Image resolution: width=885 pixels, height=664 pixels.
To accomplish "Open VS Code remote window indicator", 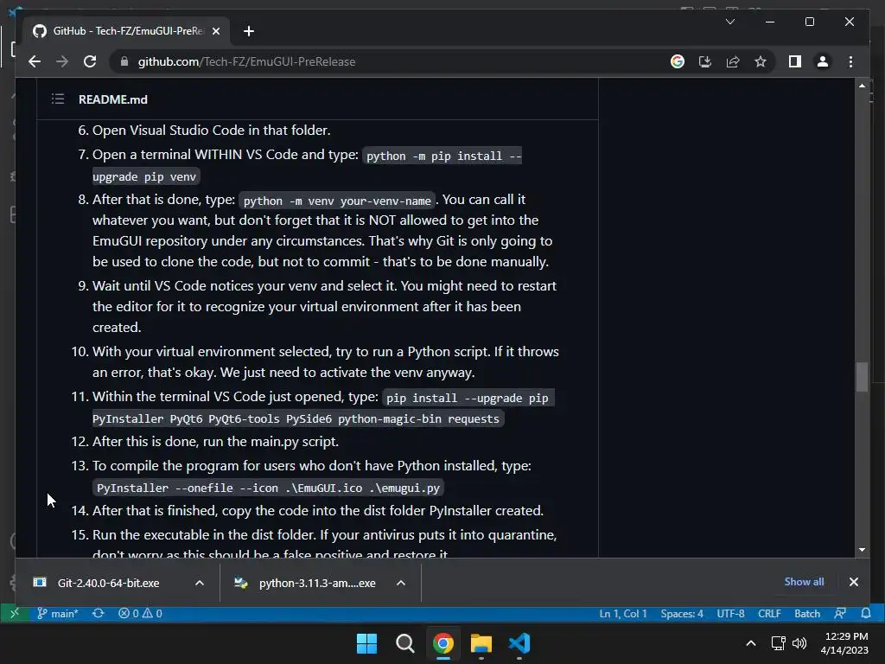I will [14, 613].
